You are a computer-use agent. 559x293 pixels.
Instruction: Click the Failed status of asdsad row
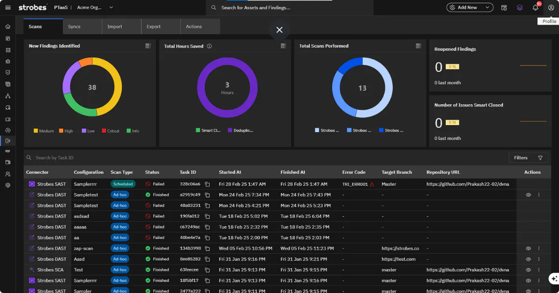click(155, 216)
